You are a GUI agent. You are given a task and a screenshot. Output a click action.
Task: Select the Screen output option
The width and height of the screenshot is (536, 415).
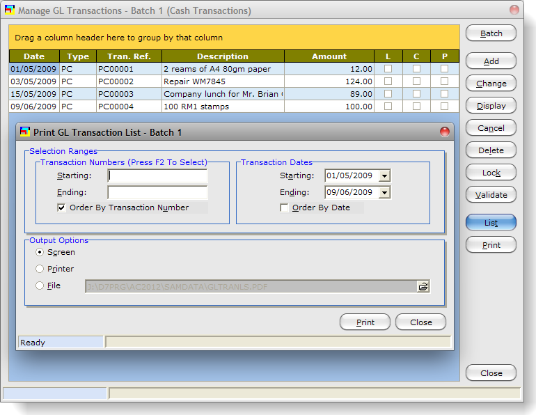pyautogui.click(x=40, y=252)
